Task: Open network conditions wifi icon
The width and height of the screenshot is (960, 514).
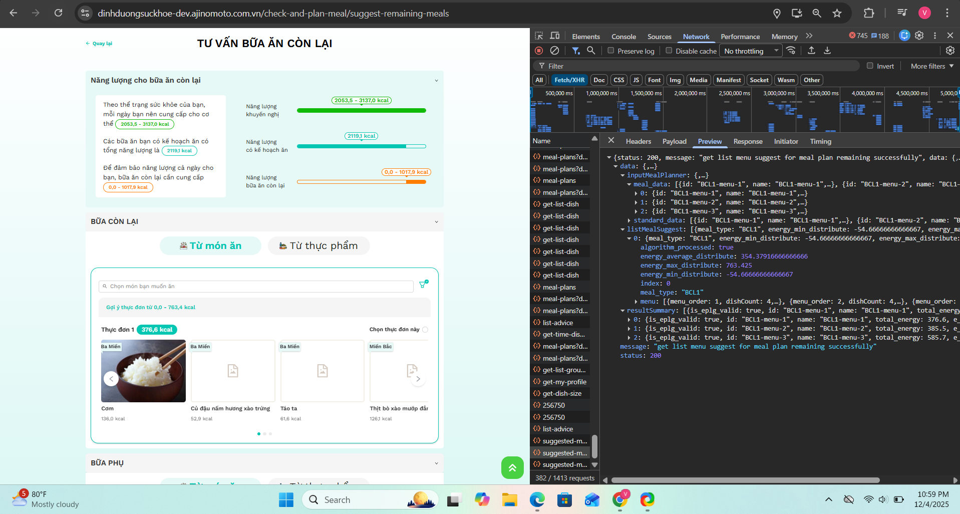Action: [x=791, y=51]
